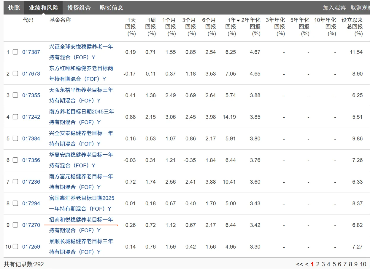370x269 pixels.
Task: Tick the checkbox for fund 017356
Action: [x=15, y=160]
